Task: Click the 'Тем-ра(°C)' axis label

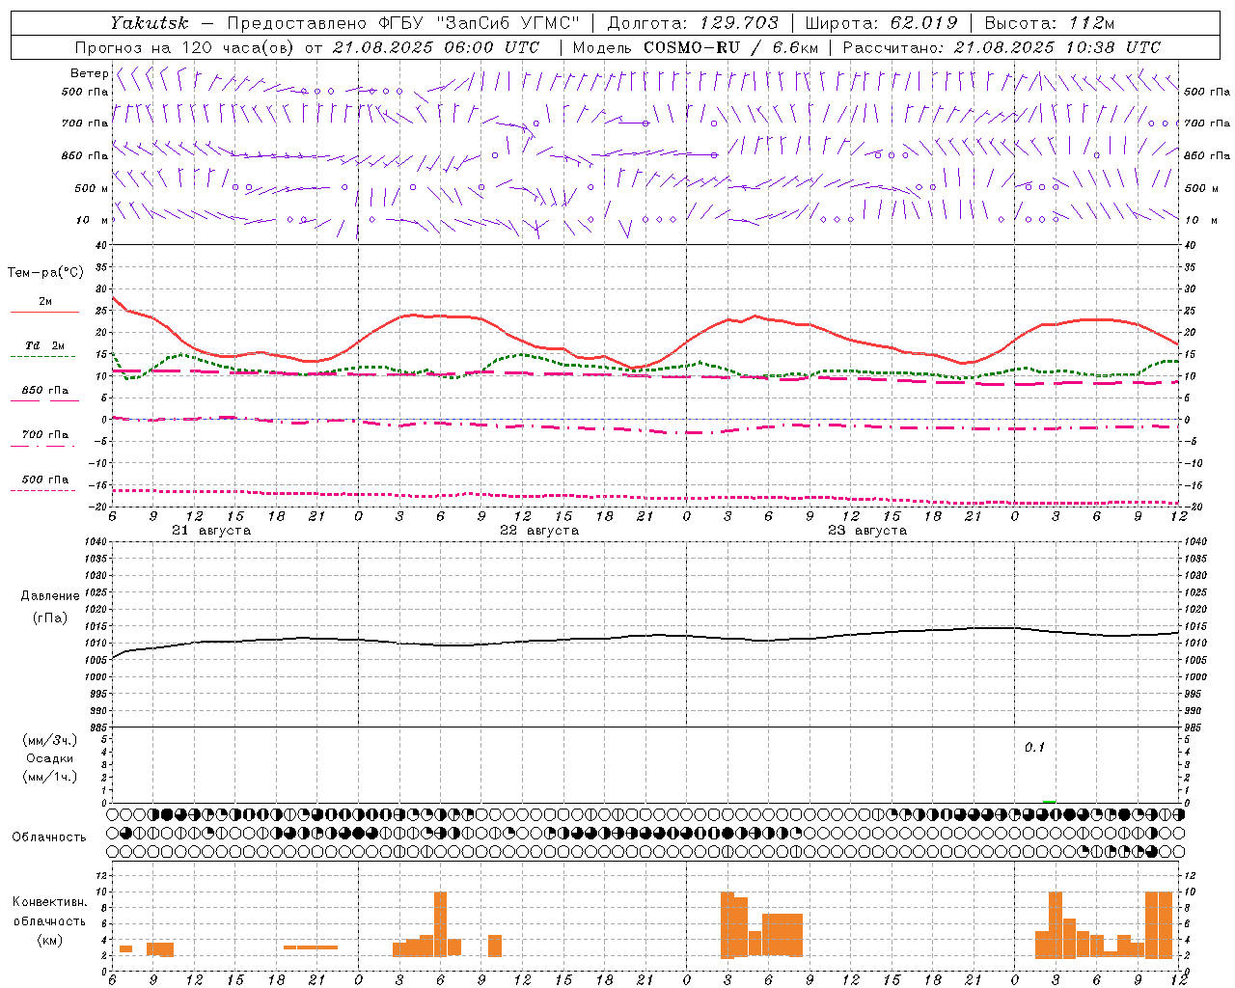Action: click(45, 273)
